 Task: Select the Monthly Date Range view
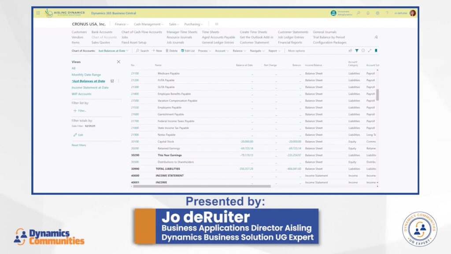coord(86,75)
